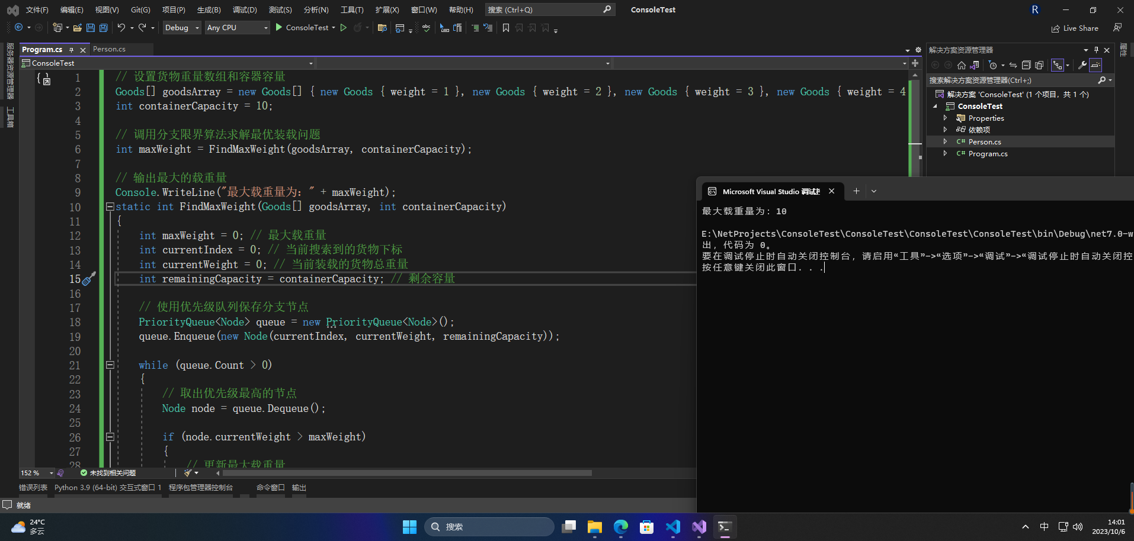Pin the Program.cs tab
The image size is (1134, 541).
pos(71,50)
